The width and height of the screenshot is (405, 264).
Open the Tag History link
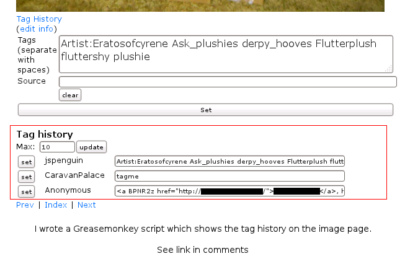pos(39,19)
